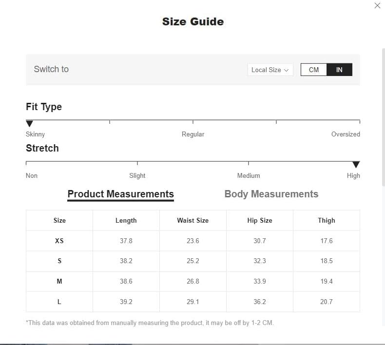The width and height of the screenshot is (385, 345).
Task: Click the Fit Type Skinny marker
Action: point(29,123)
